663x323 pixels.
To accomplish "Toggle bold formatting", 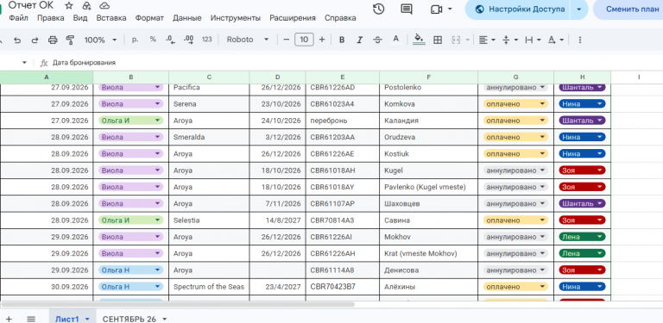I will [x=342, y=40].
